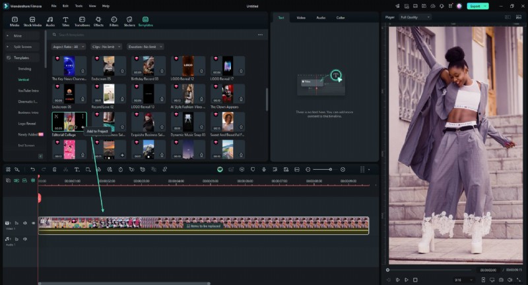
Task: Mute the Video 1 track
Action: tap(26, 223)
